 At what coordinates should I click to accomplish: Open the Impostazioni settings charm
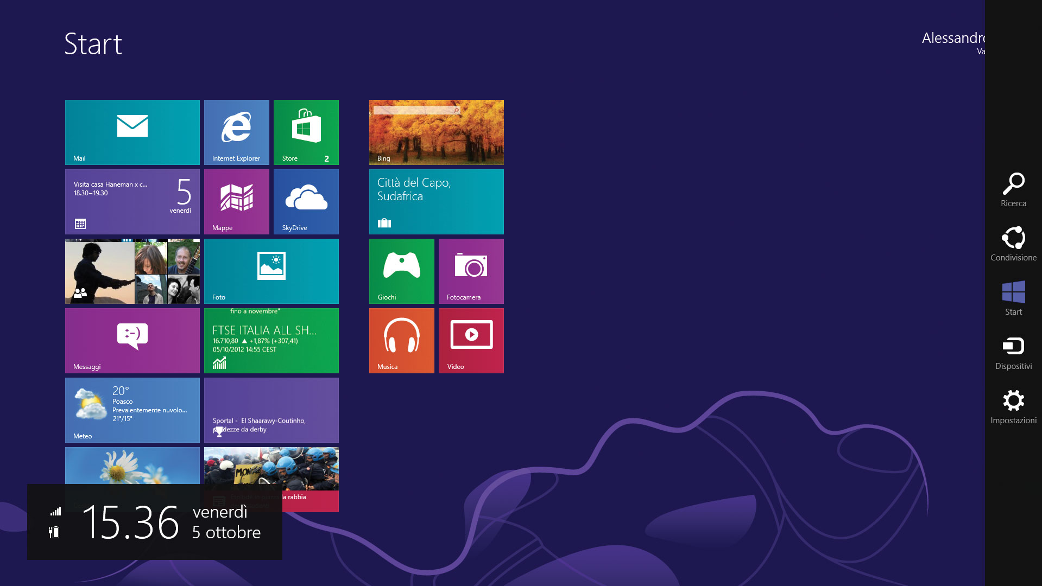pyautogui.click(x=1013, y=407)
